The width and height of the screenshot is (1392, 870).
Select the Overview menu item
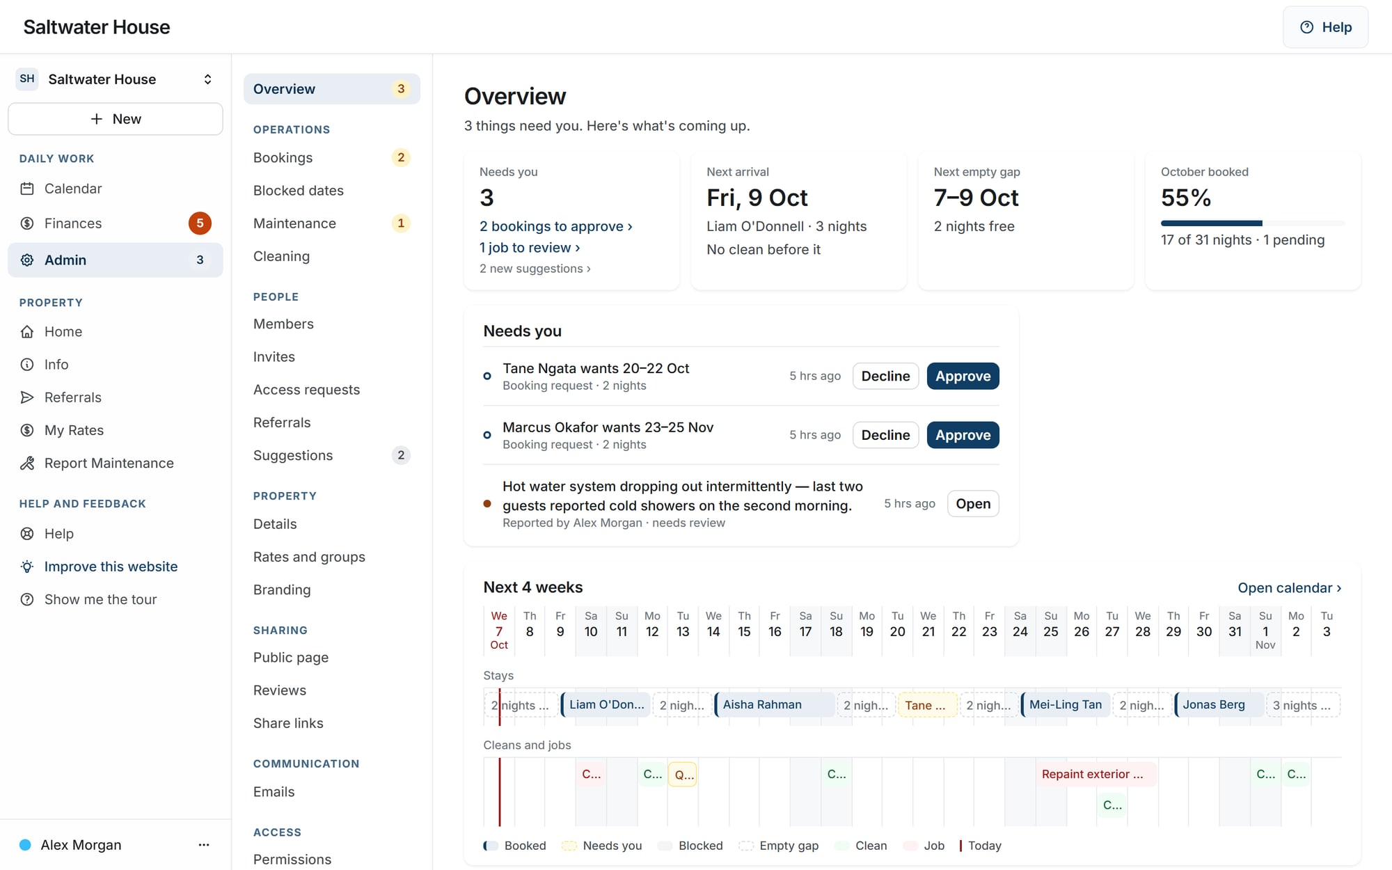pos(332,89)
